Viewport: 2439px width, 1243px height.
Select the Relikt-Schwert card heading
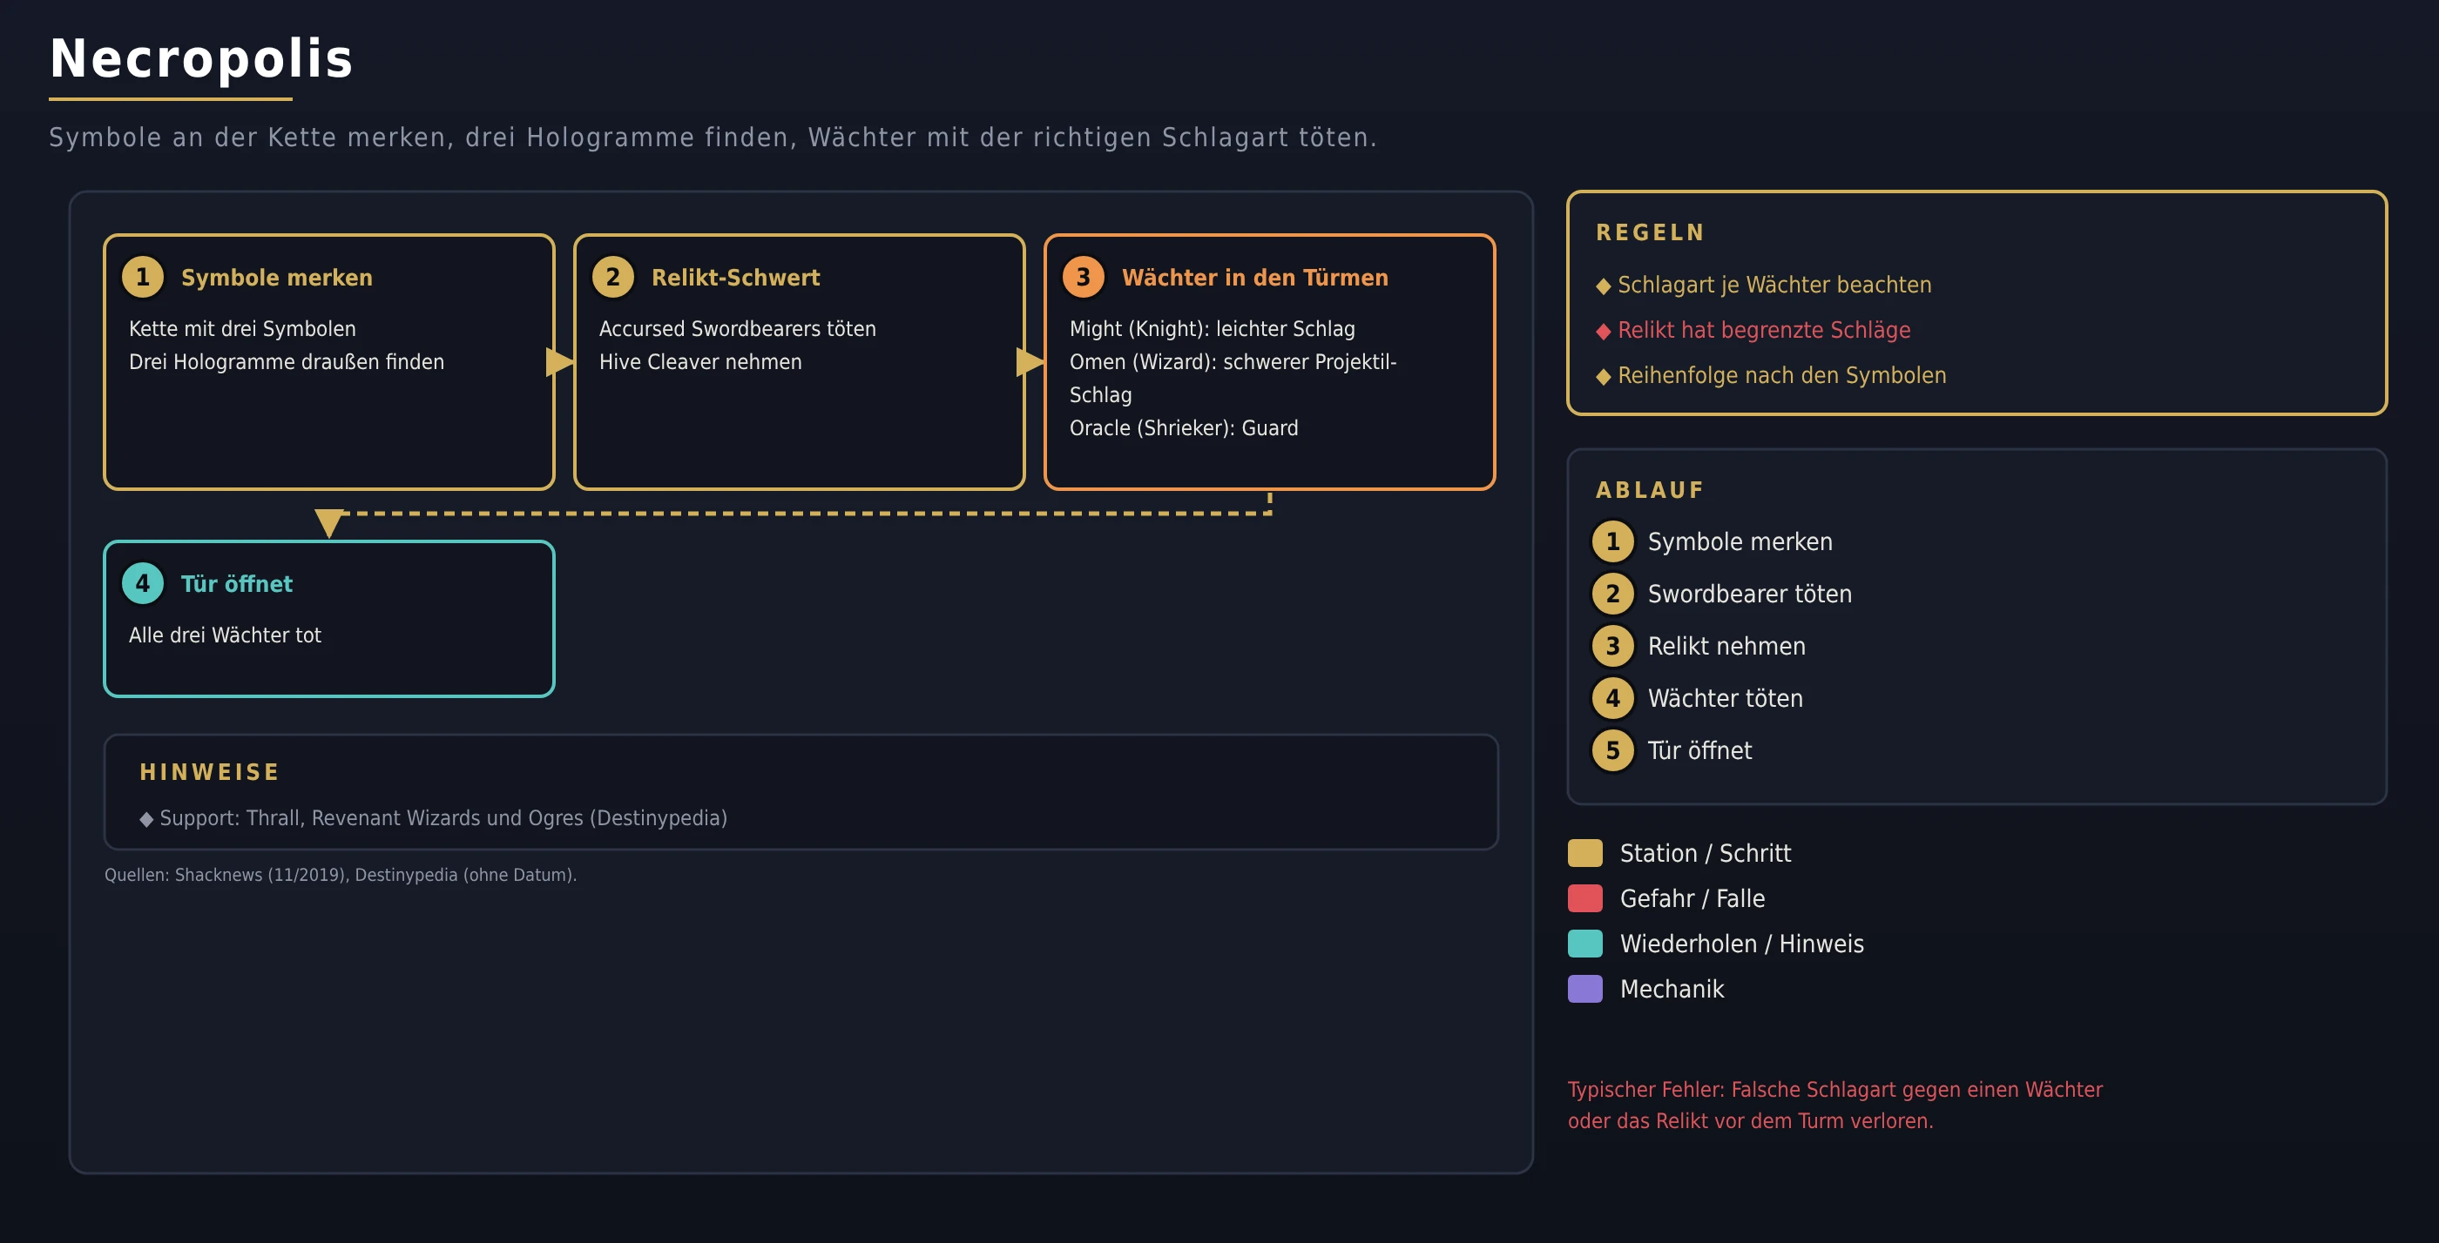[x=736, y=277]
